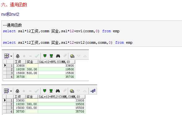Click the grid select icon in the NVL result toolbar
The image size is (182, 115).
pyautogui.click(x=6, y=56)
